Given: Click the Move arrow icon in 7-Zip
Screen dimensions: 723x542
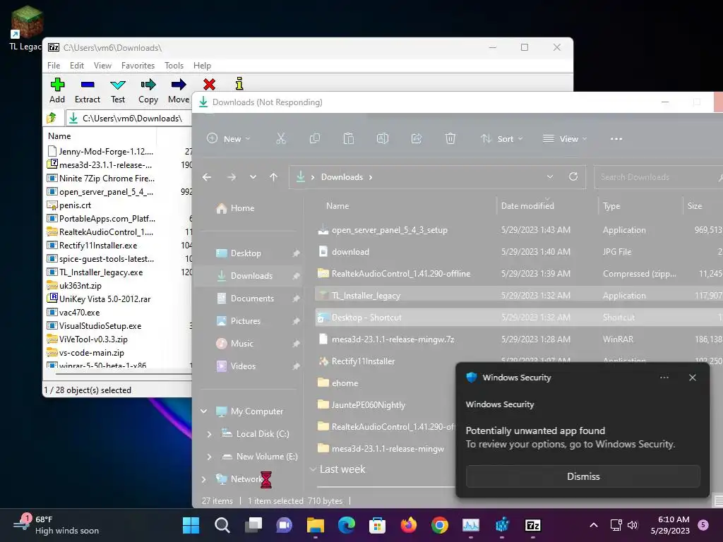Looking at the screenshot, I should coord(179,90).
